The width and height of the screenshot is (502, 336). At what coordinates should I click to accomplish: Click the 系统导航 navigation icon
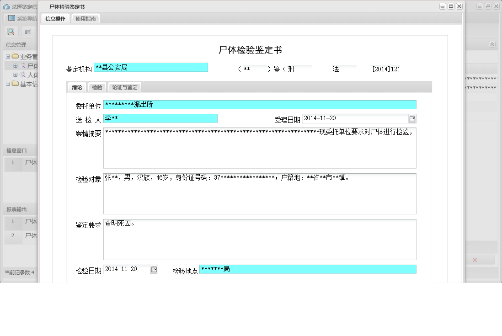12,18
